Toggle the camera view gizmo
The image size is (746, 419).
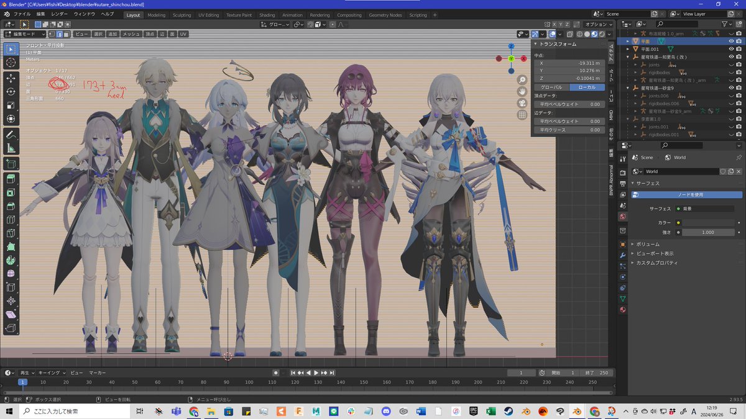point(522,103)
